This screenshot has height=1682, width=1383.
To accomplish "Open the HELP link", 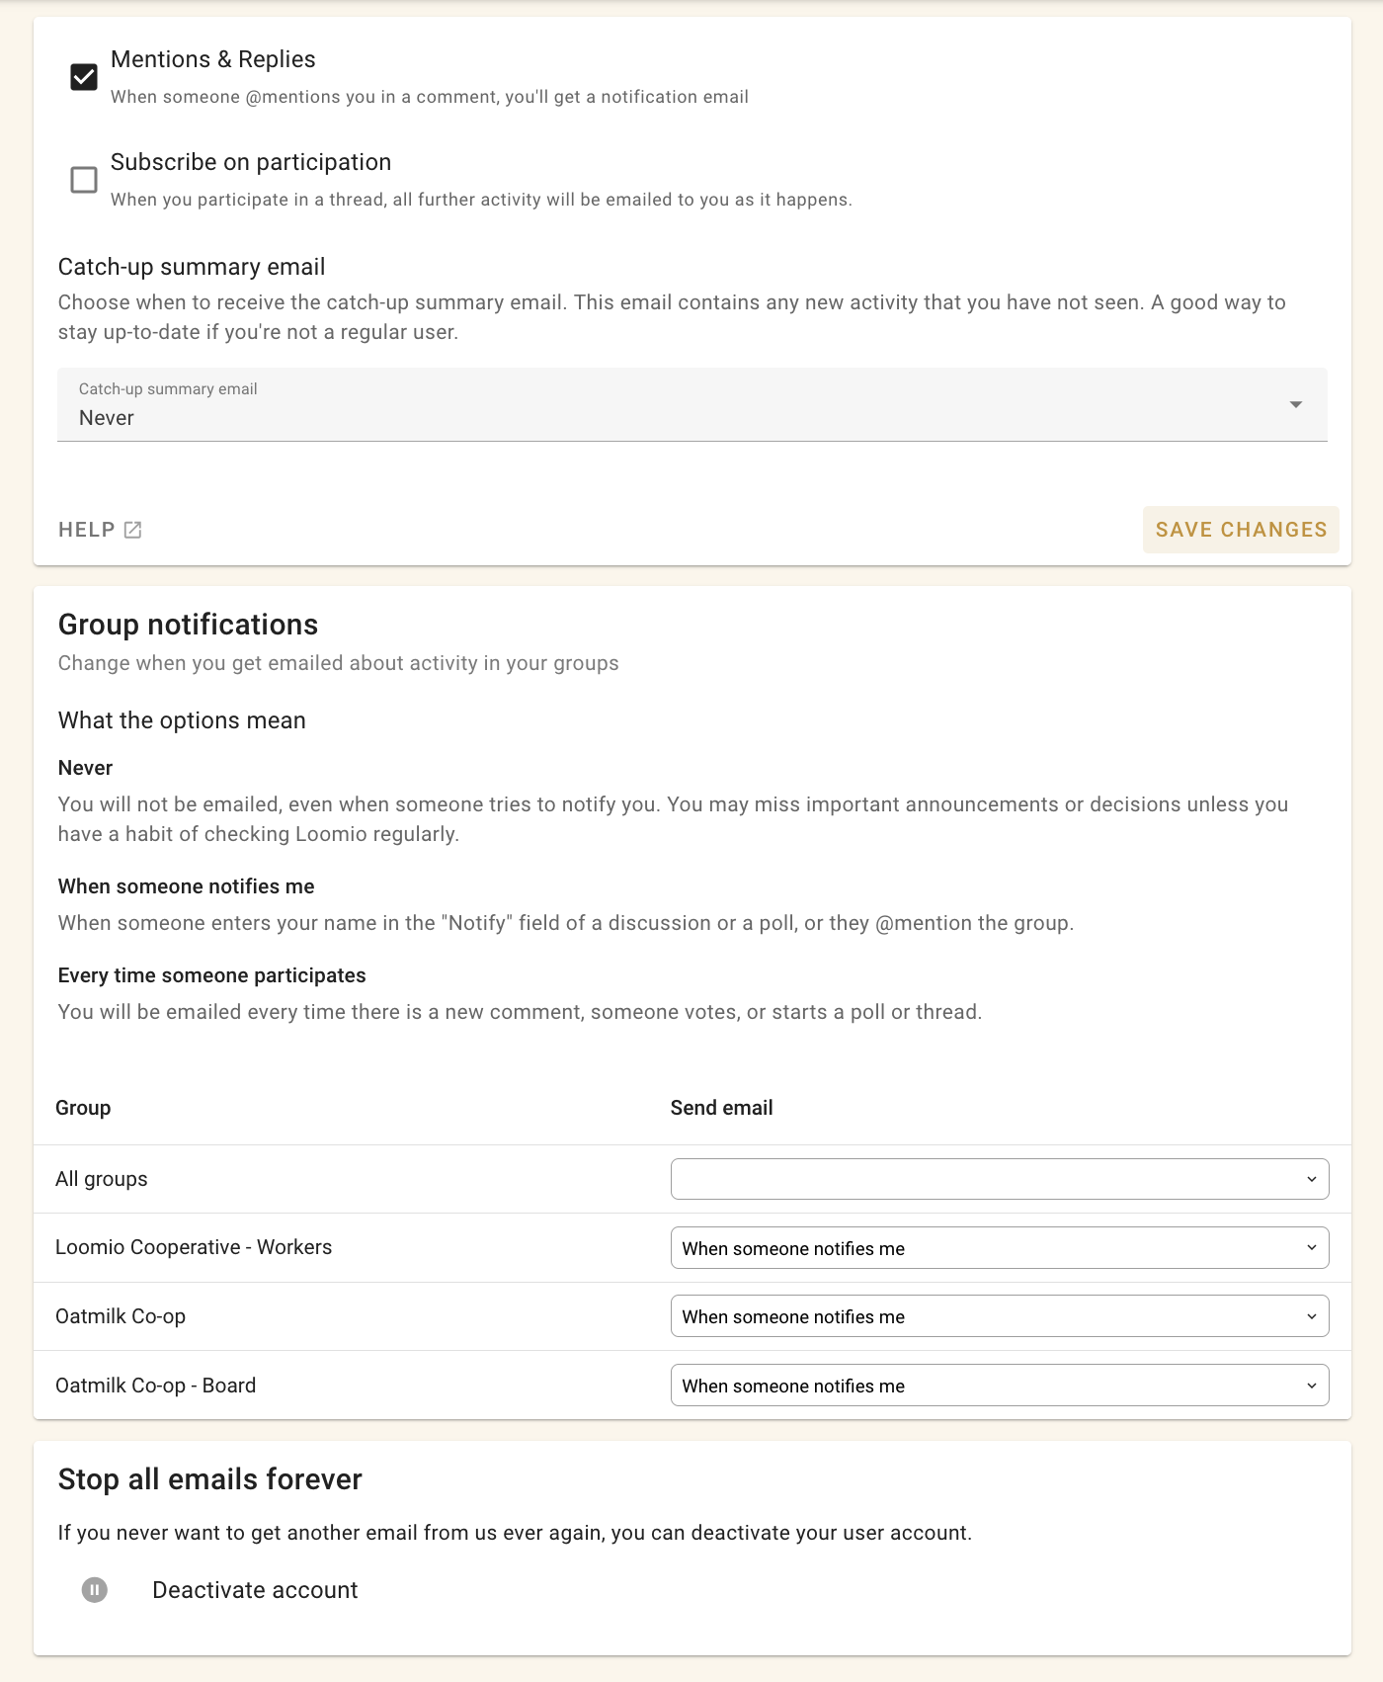I will (x=87, y=531).
